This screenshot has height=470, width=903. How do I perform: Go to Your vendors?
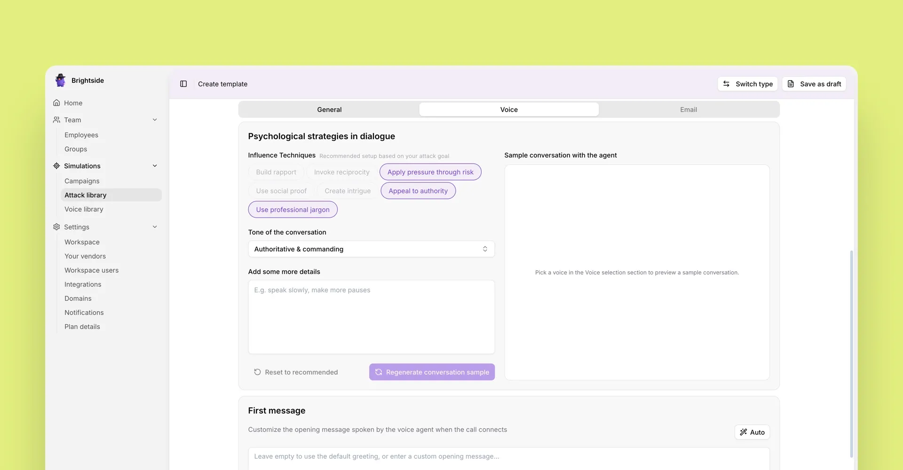click(85, 256)
